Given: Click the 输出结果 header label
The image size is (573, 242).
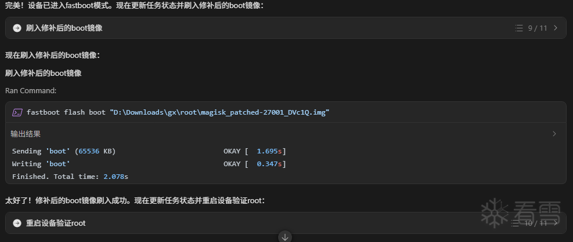Looking at the screenshot, I should [26, 134].
